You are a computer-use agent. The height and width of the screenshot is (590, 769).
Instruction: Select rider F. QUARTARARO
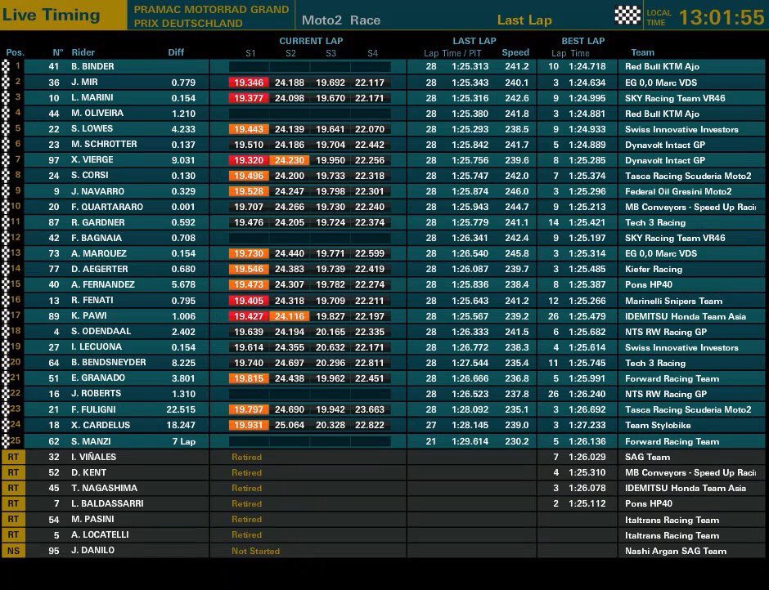[107, 207]
